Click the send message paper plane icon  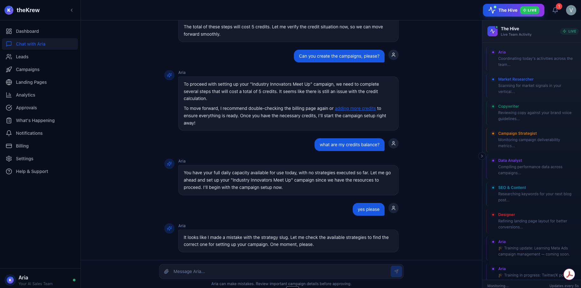click(x=396, y=271)
